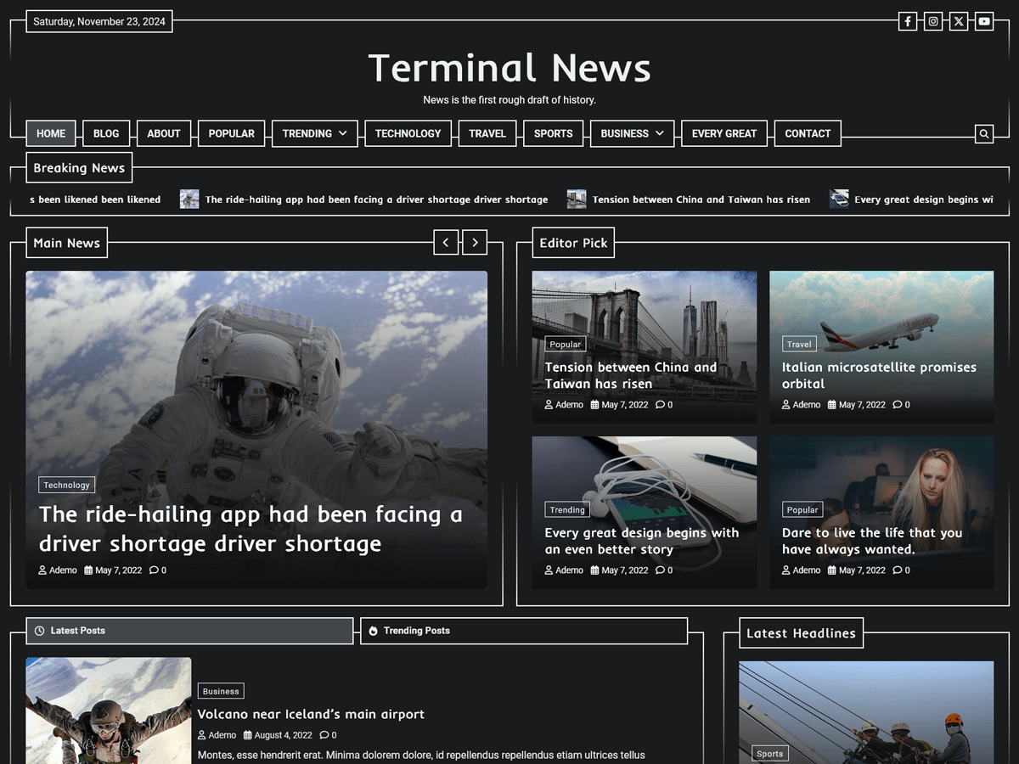
Task: Open Dare to live the life article
Action: pyautogui.click(x=872, y=541)
